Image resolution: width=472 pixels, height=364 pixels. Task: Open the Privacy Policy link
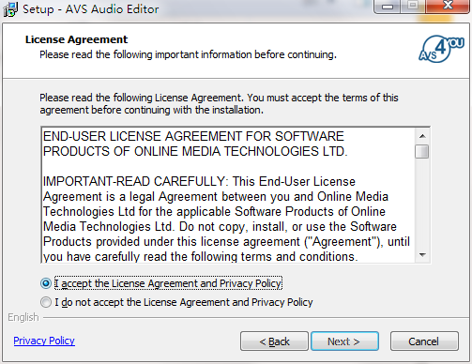pos(44,341)
